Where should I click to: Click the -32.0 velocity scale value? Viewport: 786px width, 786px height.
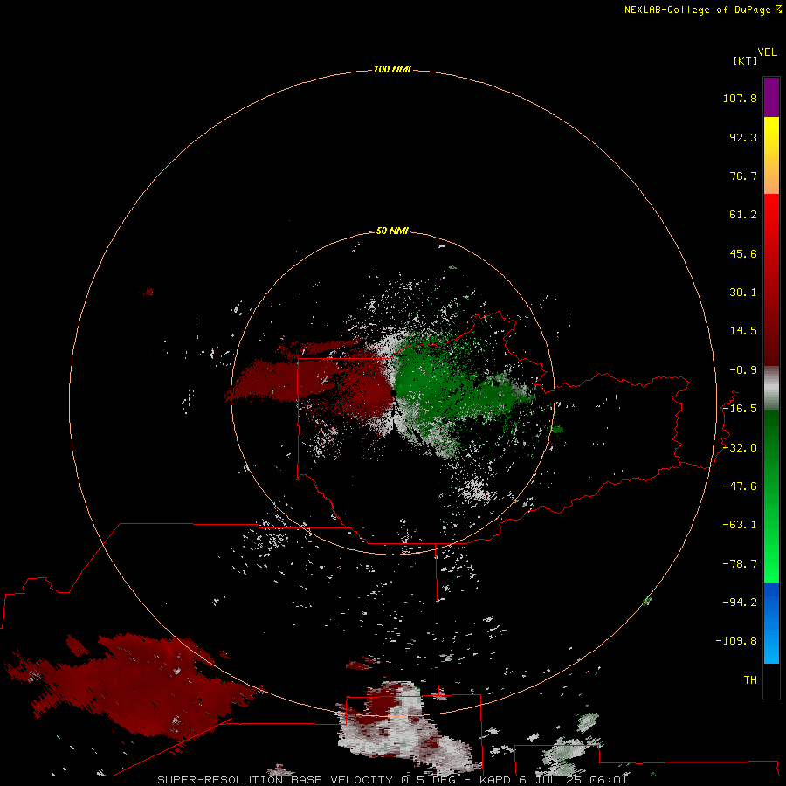coord(740,448)
